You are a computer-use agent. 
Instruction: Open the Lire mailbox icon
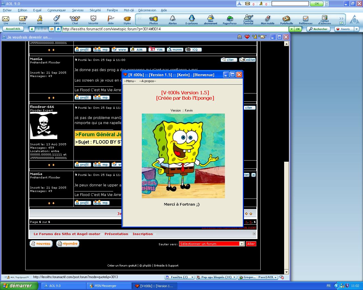click(x=6, y=20)
